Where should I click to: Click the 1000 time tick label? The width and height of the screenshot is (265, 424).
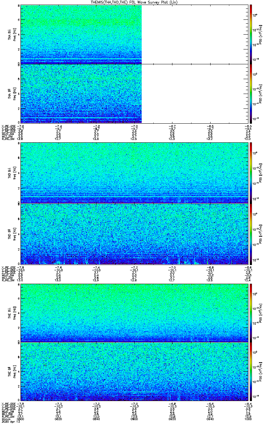coord(247,419)
